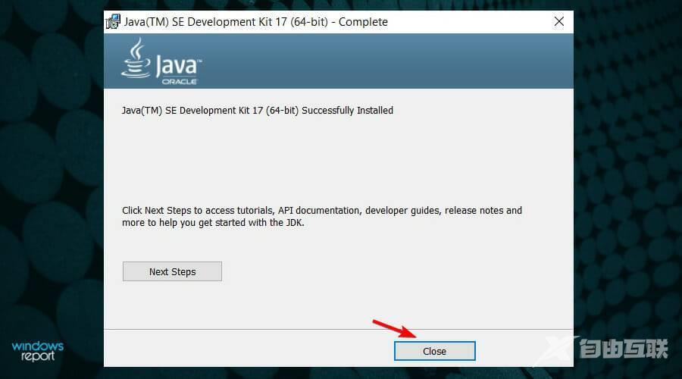Select the 'Successfully Installed' message text
The image size is (682, 379).
[257, 111]
